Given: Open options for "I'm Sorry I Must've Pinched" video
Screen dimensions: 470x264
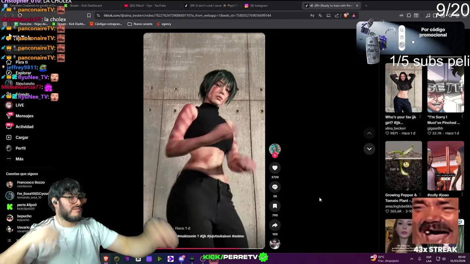Looking at the screenshot, I should click(x=462, y=117).
